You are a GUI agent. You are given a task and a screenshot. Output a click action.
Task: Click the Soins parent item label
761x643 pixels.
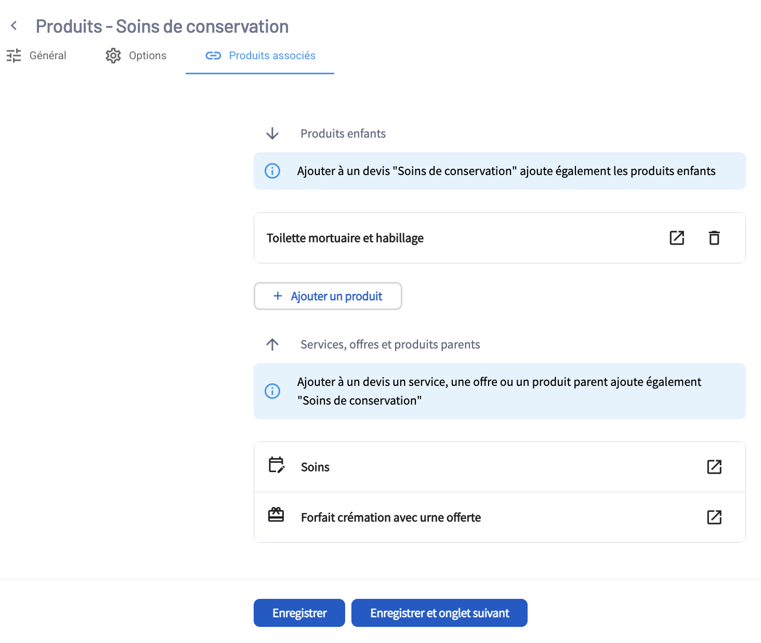[x=315, y=467]
